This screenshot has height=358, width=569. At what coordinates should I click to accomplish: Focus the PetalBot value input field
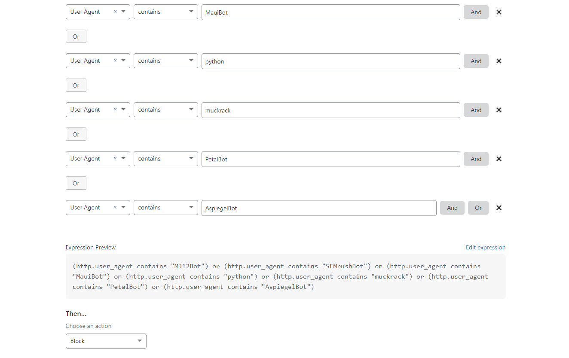(331, 159)
